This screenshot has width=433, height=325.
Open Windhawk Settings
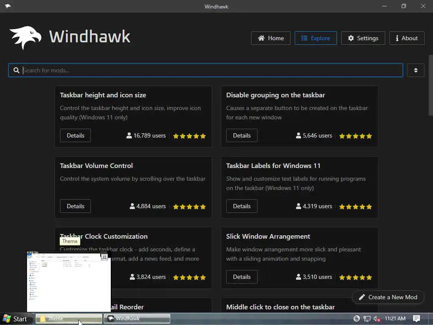(363, 38)
